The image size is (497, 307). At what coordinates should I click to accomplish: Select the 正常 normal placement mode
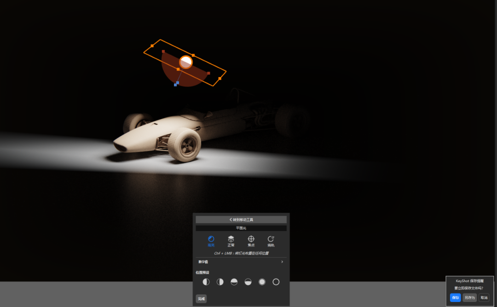pos(231,241)
